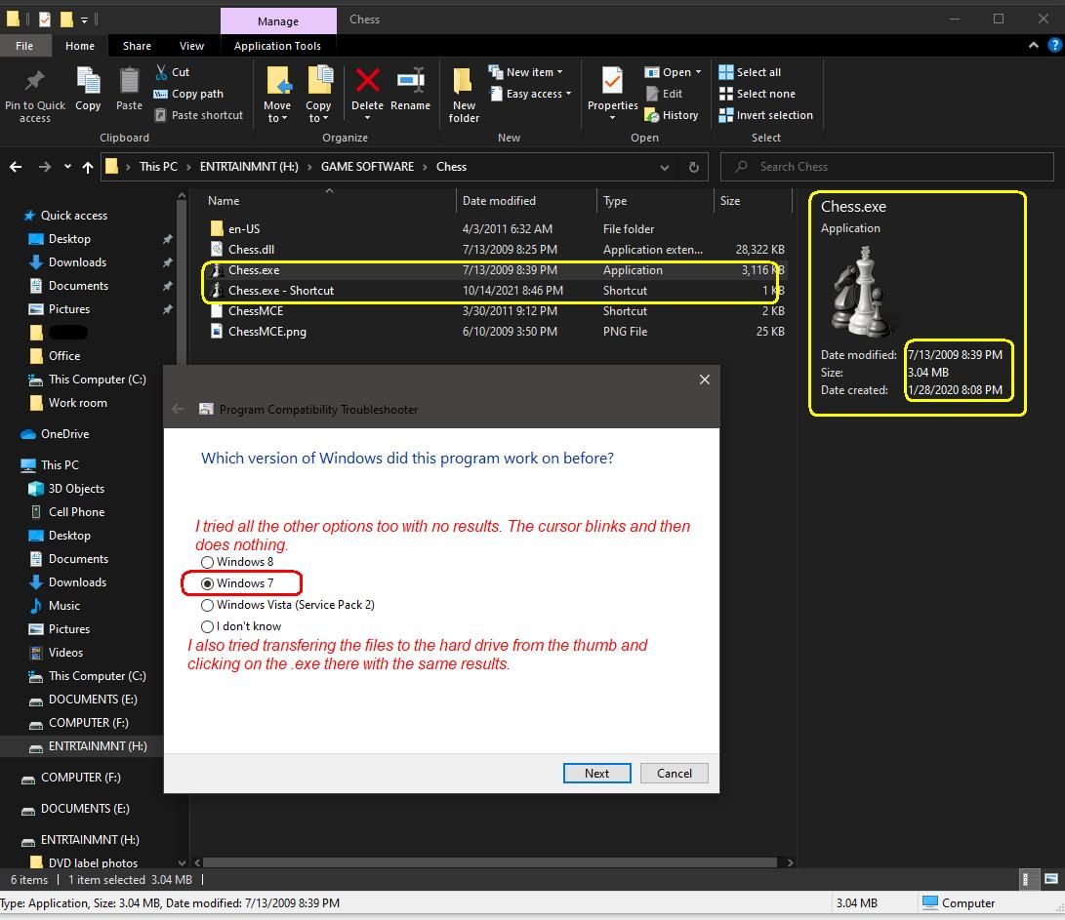Viewport: 1065px width, 920px height.
Task: Click GAME SOFTWARE in address breadcrumb
Action: 367,167
